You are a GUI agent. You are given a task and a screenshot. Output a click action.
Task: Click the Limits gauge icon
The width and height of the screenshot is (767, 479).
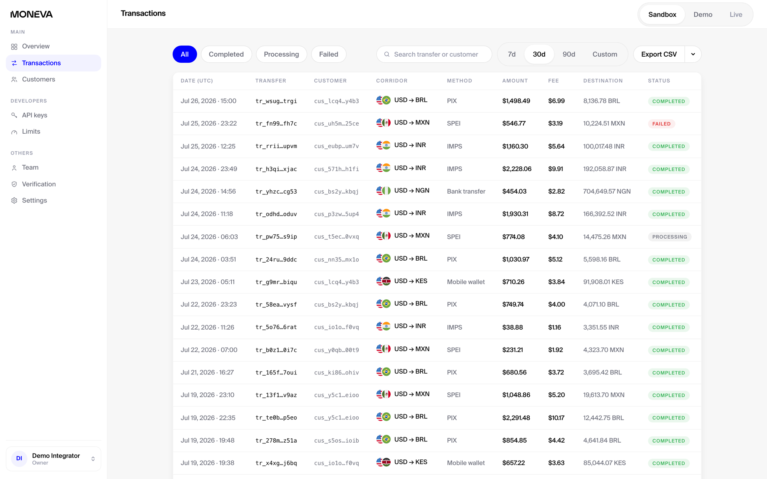click(x=14, y=132)
